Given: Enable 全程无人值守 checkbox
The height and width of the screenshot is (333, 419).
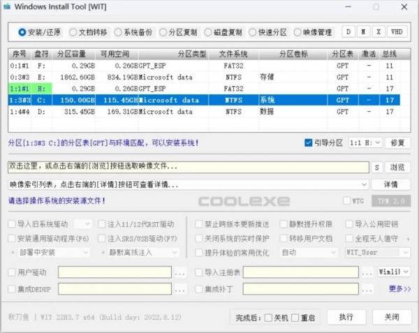Looking at the screenshot, I should pos(349,238).
